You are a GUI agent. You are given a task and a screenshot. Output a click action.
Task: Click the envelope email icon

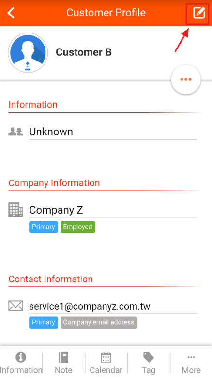tap(15, 306)
